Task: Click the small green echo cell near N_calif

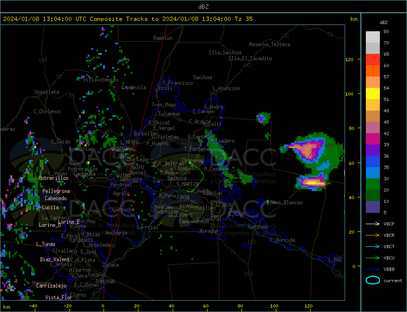Action: [263, 118]
